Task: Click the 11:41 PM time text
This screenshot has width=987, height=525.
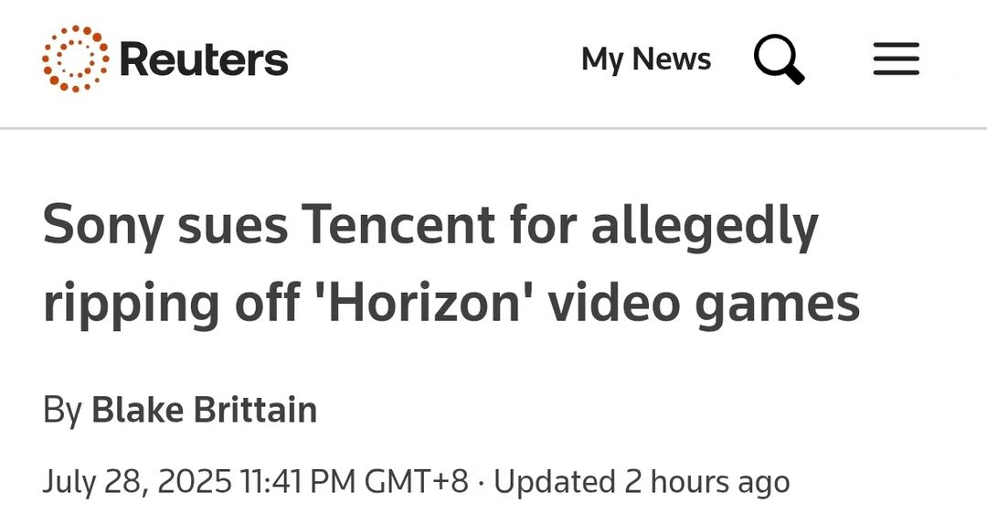Action: (x=297, y=481)
